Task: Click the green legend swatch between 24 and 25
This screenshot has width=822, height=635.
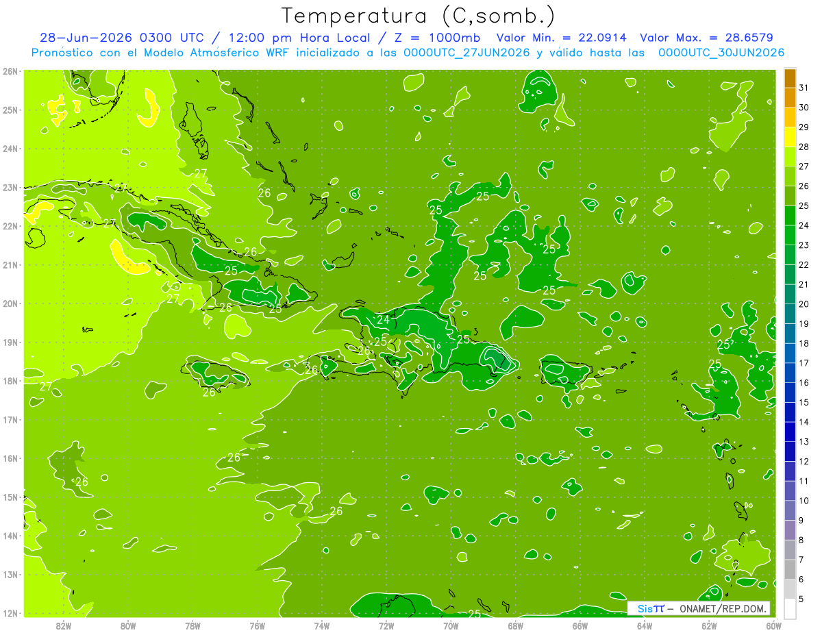Action: pos(790,216)
